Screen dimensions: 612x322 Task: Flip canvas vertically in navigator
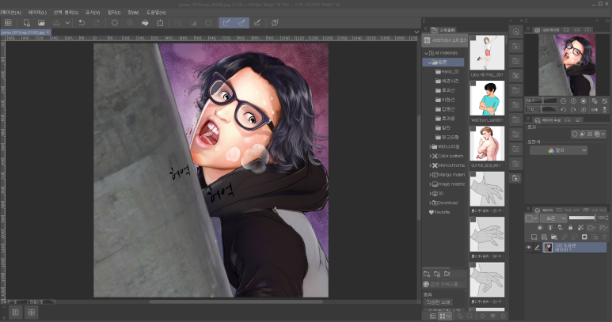pos(605,110)
